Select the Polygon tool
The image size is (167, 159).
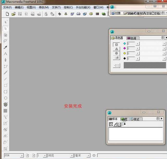coord(5,92)
